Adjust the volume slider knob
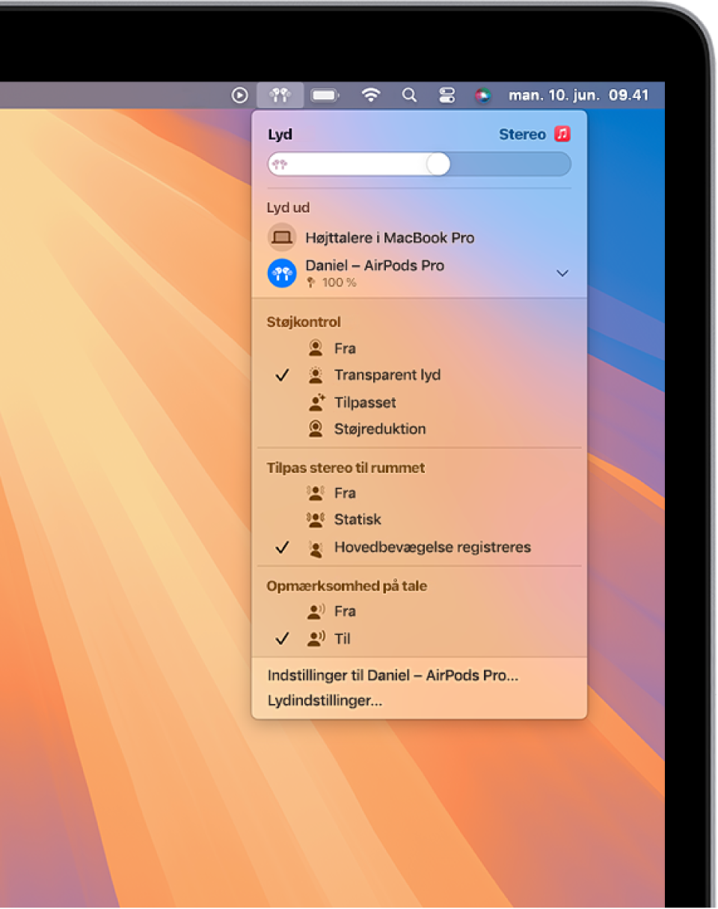The image size is (718, 909). 438,164
